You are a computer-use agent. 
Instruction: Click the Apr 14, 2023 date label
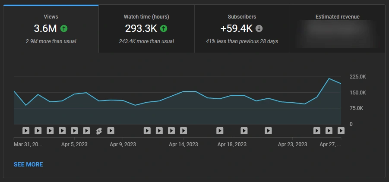tap(183, 144)
